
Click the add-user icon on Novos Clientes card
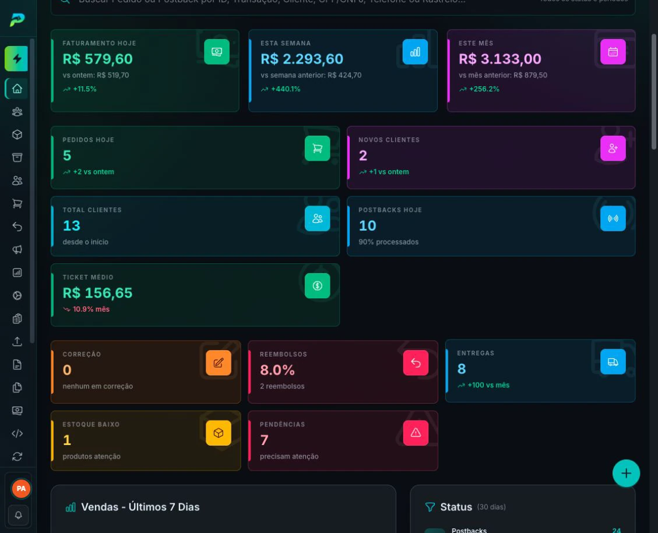coord(613,148)
